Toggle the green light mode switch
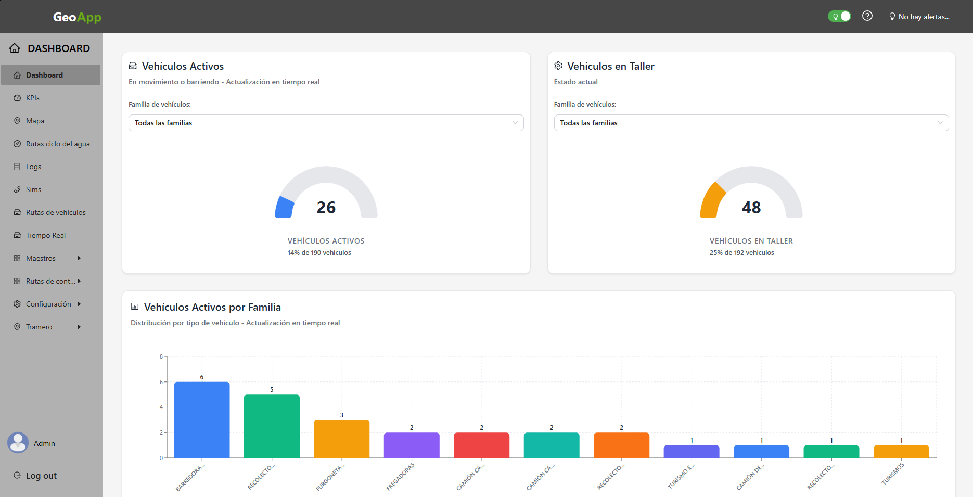The height and width of the screenshot is (497, 973). pos(839,16)
